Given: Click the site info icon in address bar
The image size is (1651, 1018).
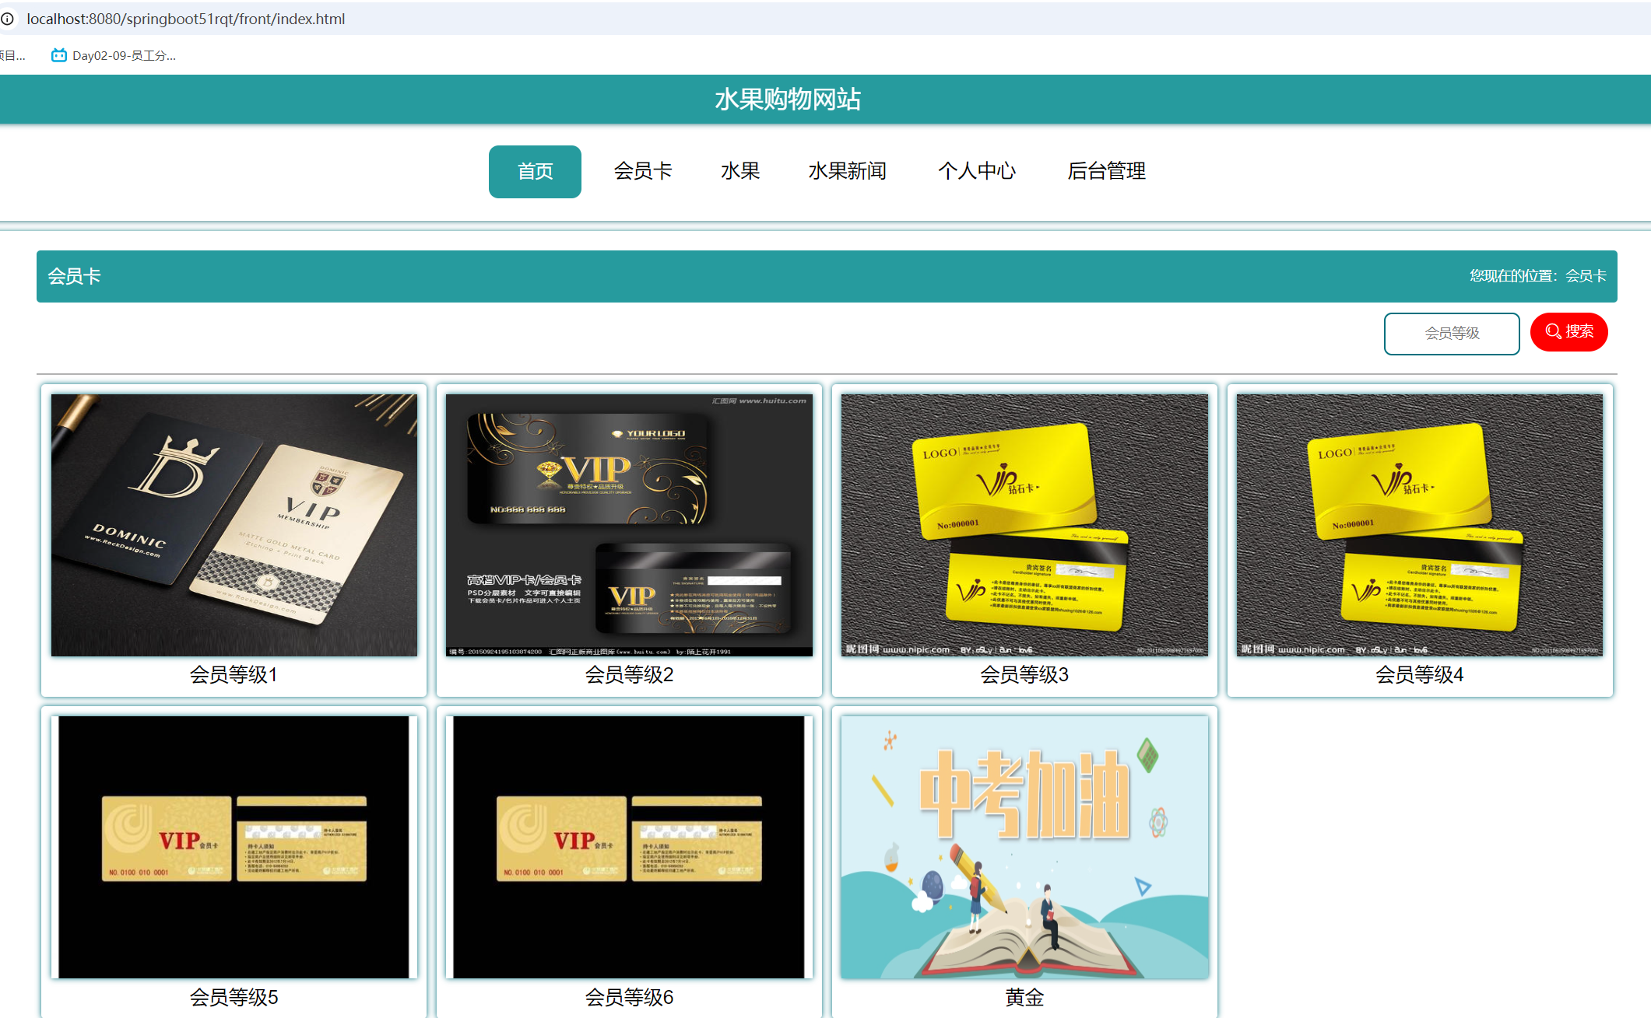Looking at the screenshot, I should pos(8,19).
